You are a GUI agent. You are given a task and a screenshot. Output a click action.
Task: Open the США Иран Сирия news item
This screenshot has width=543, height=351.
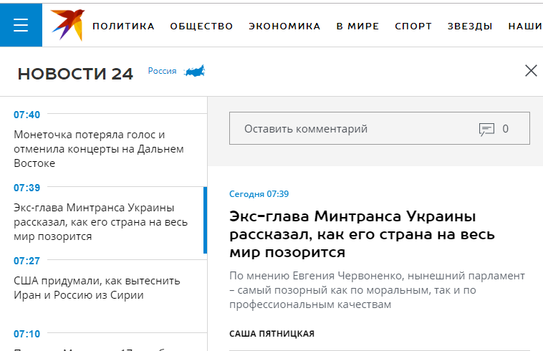tap(96, 287)
